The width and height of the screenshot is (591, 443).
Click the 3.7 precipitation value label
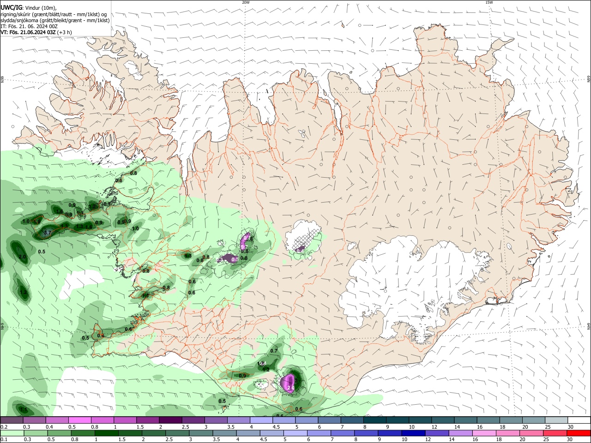click(x=47, y=233)
